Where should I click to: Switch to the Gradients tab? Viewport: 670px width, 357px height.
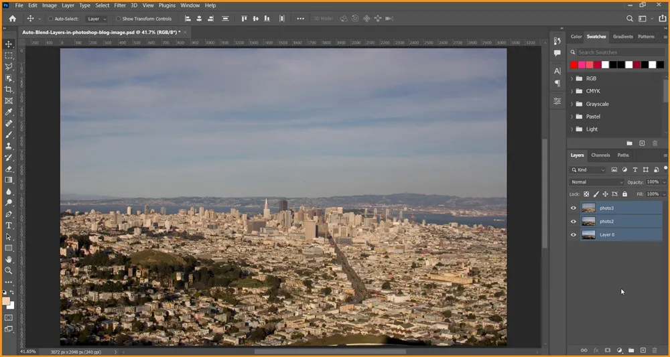tap(623, 36)
